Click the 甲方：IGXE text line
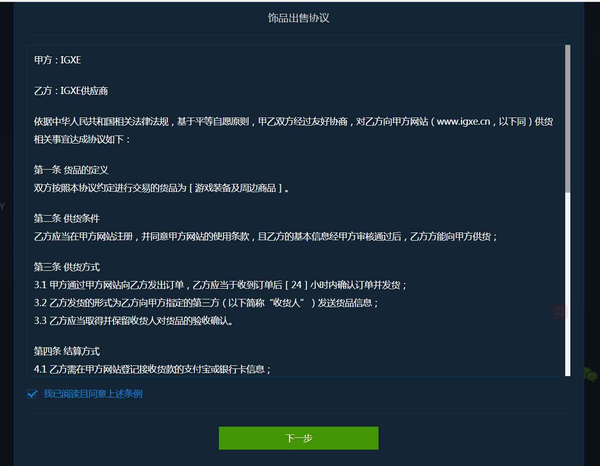600x466 pixels. pos(57,60)
